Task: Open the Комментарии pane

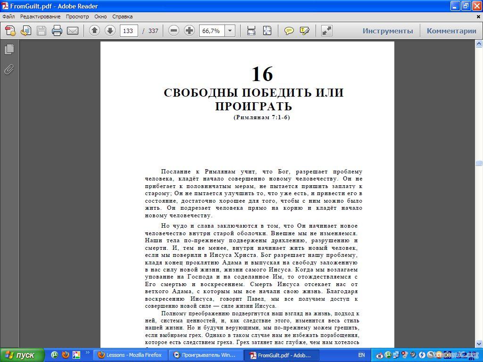Action: [451, 31]
